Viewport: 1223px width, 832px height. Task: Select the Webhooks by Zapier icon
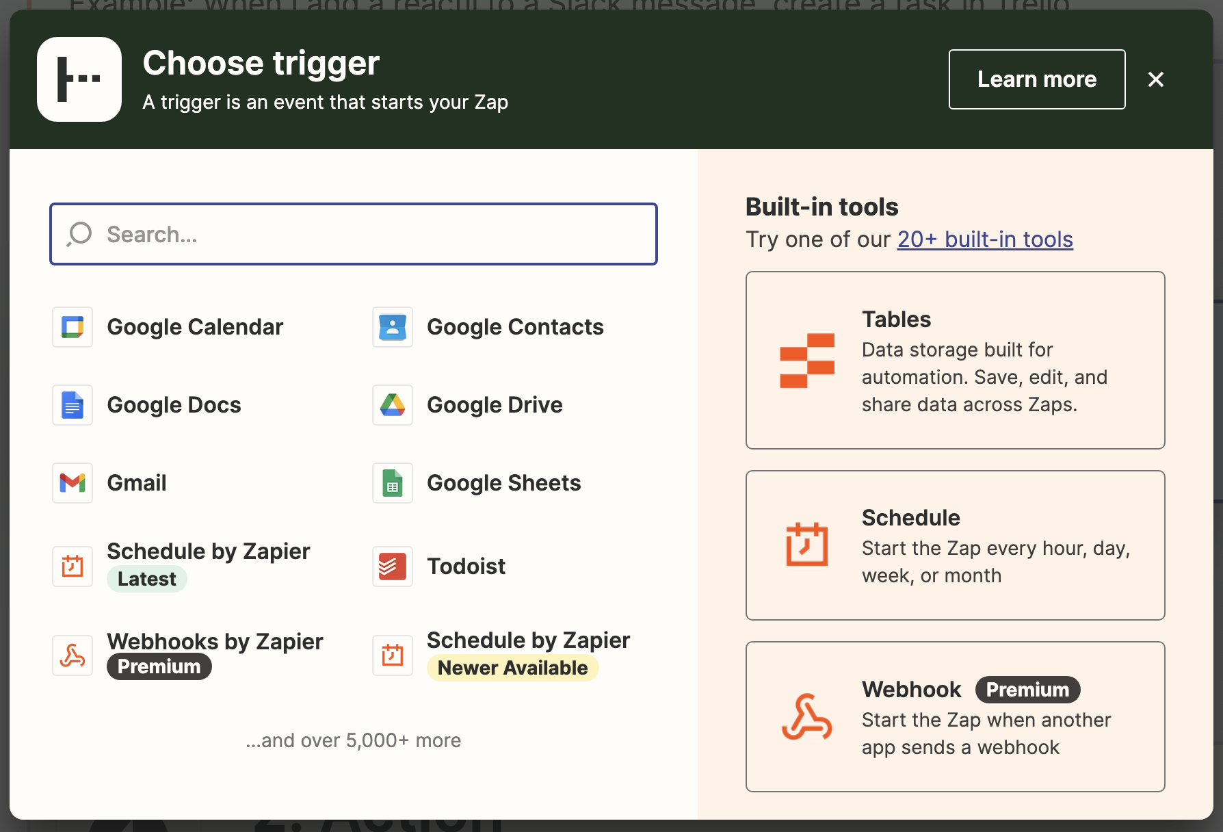point(73,655)
